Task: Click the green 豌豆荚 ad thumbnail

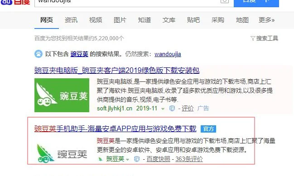Action: 62,95
